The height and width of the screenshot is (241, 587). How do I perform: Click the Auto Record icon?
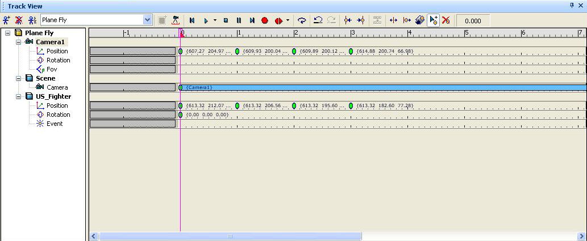pyautogui.click(x=278, y=20)
